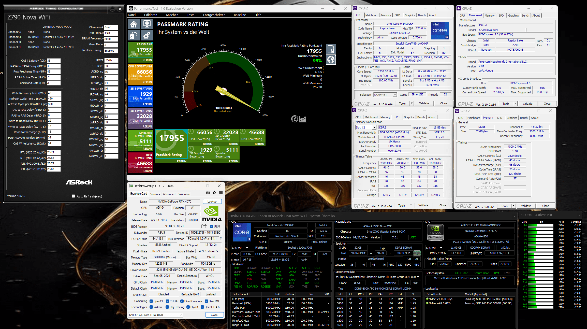The image size is (587, 329).
Task: Expand Tools dropdown arrow in CPU-Z Mainboard window
Action: click(515, 104)
